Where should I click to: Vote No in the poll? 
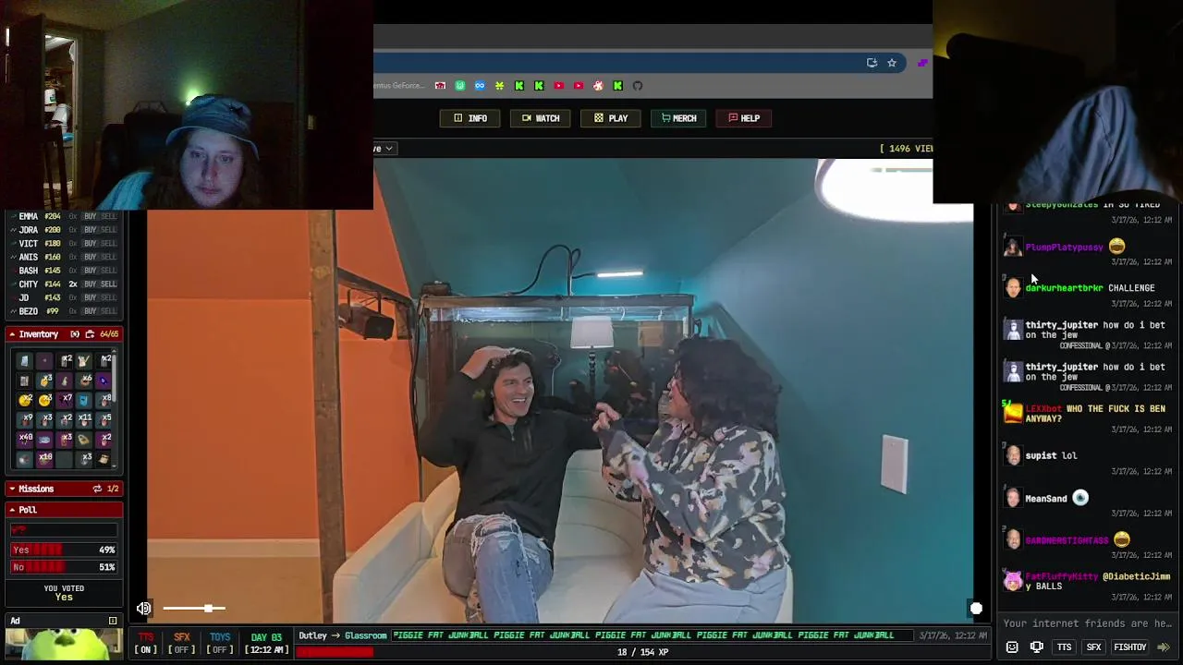[63, 567]
